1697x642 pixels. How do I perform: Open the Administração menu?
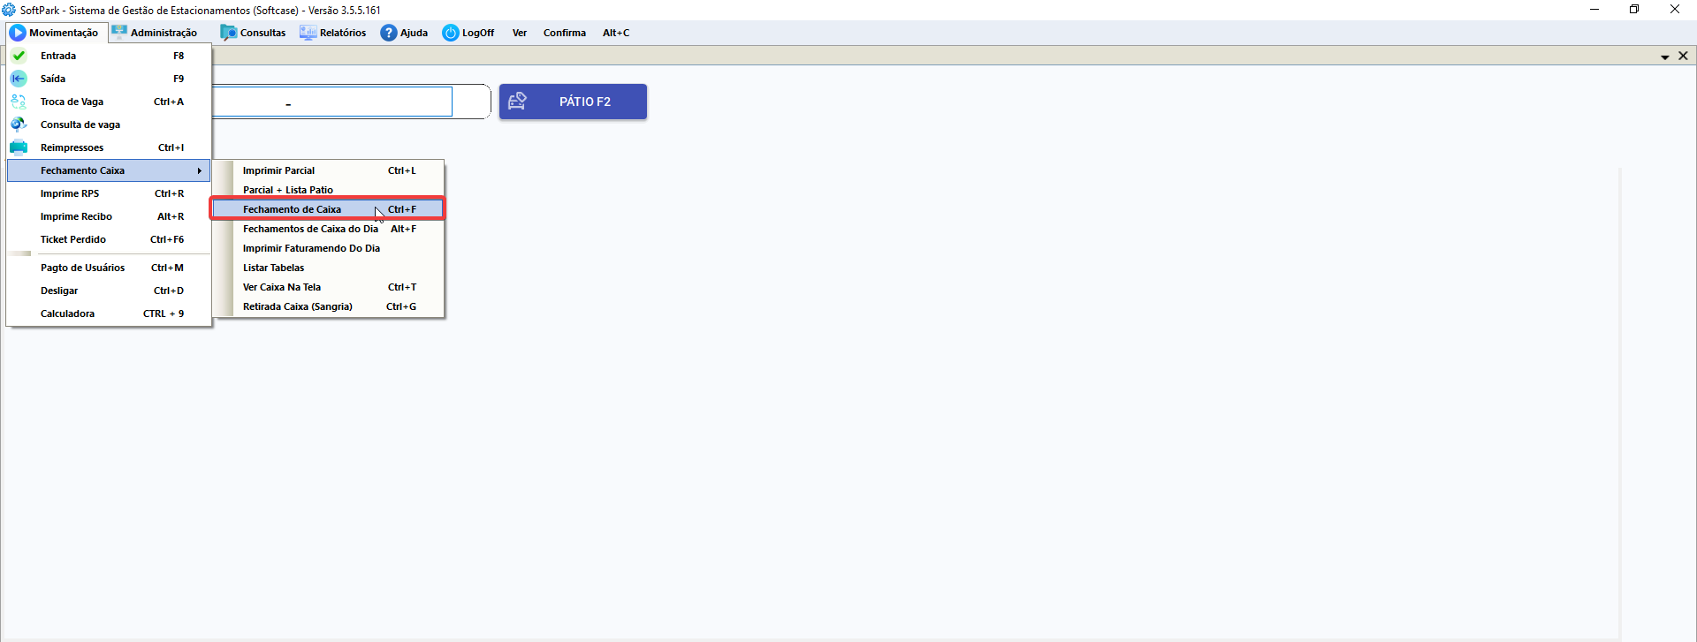pyautogui.click(x=155, y=33)
